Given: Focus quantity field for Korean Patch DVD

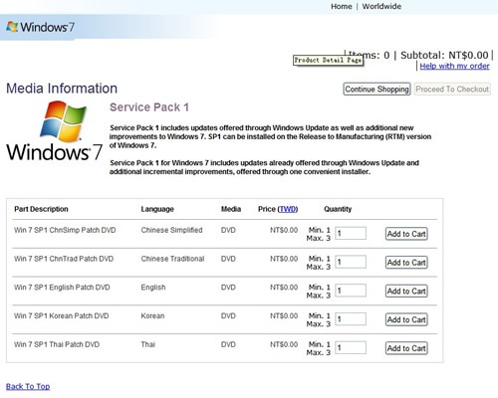Looking at the screenshot, I should coord(351,319).
